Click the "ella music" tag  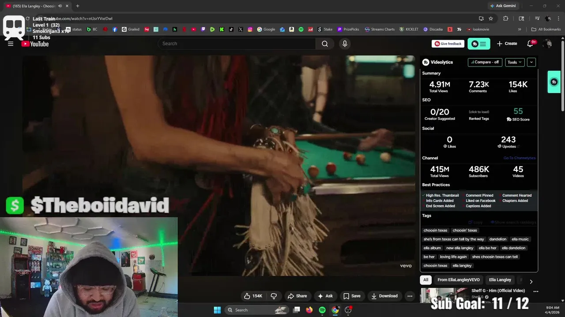tap(520, 239)
